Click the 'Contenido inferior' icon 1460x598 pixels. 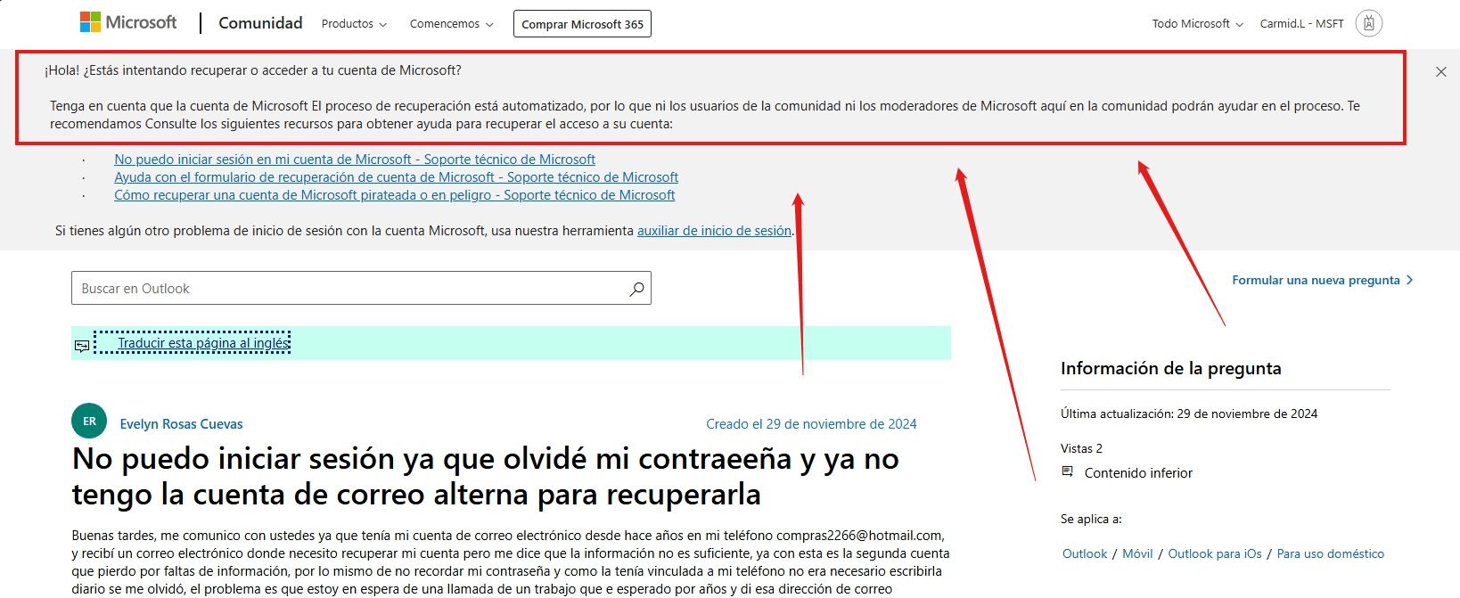[x=1067, y=471]
